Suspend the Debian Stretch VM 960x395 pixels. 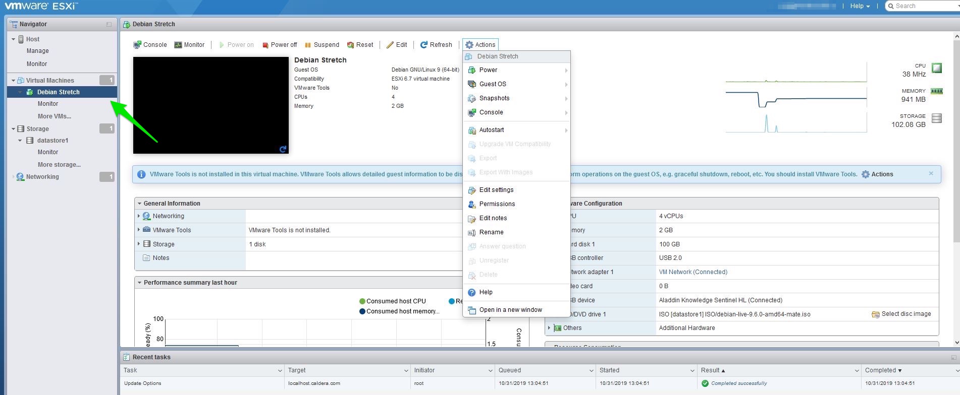click(322, 45)
